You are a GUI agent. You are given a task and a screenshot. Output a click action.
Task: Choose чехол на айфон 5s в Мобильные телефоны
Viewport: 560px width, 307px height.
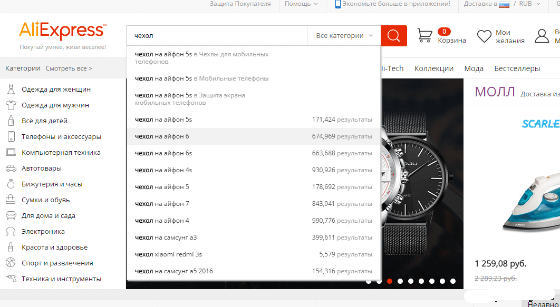254,78
